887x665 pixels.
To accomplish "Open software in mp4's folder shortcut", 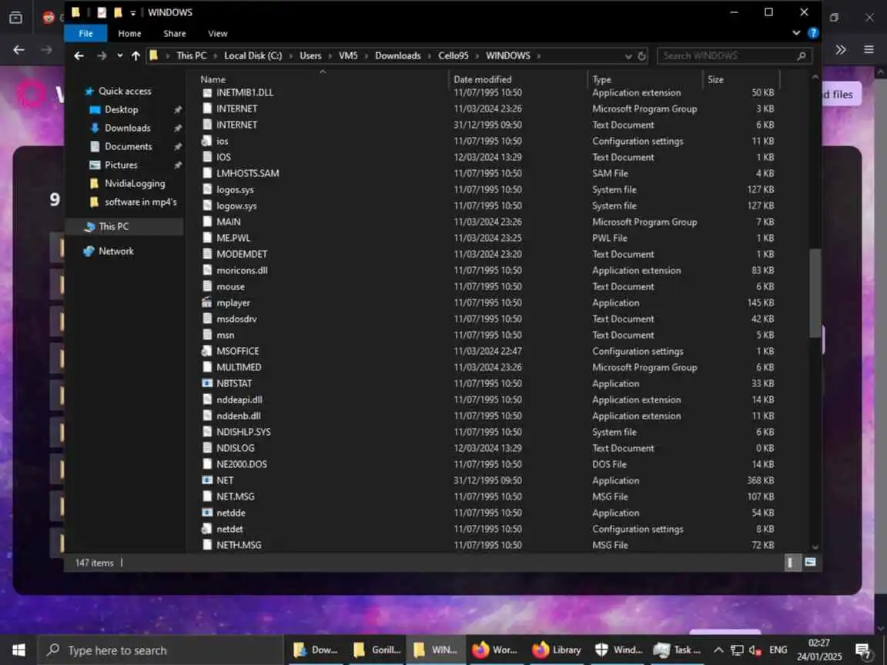I will point(140,202).
